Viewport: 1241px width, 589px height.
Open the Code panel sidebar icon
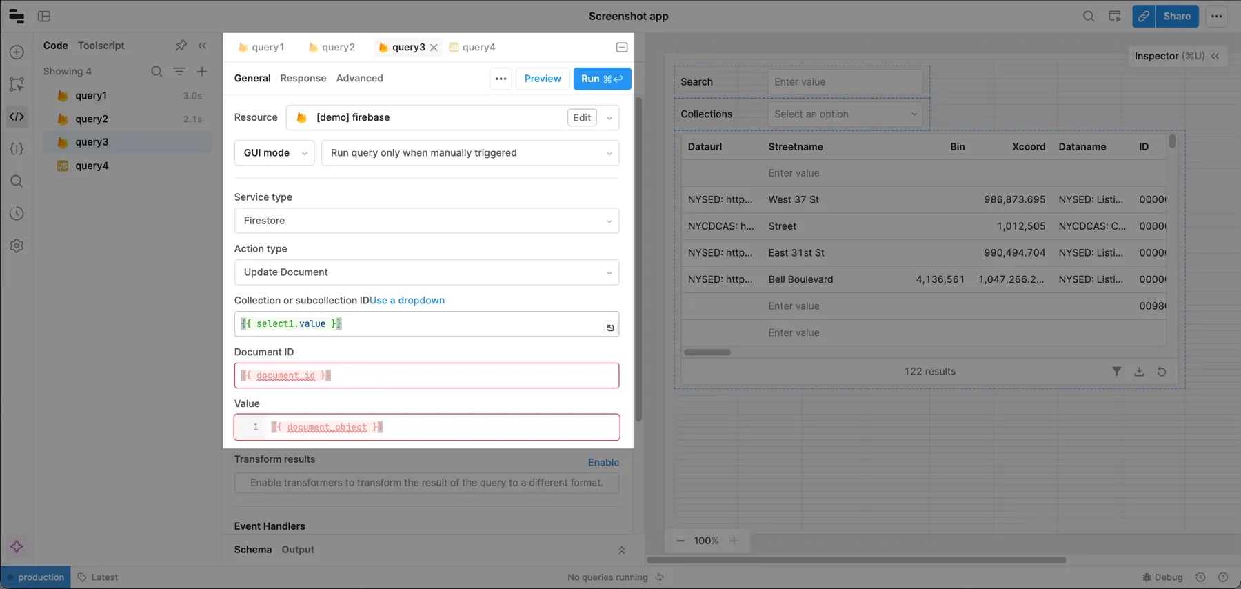(17, 117)
